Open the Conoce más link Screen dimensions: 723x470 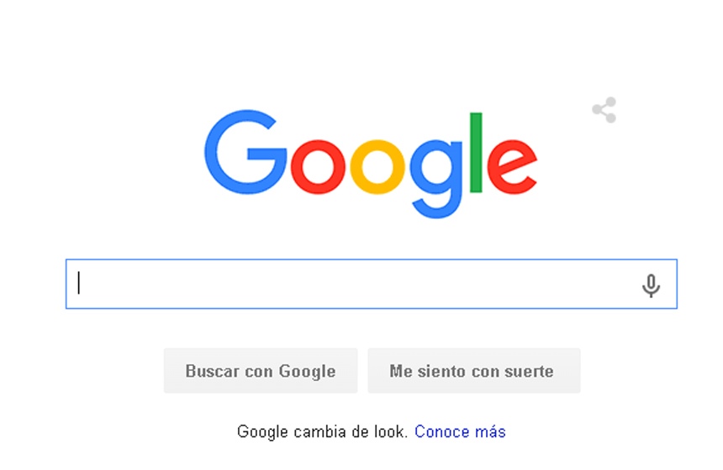[x=460, y=431]
